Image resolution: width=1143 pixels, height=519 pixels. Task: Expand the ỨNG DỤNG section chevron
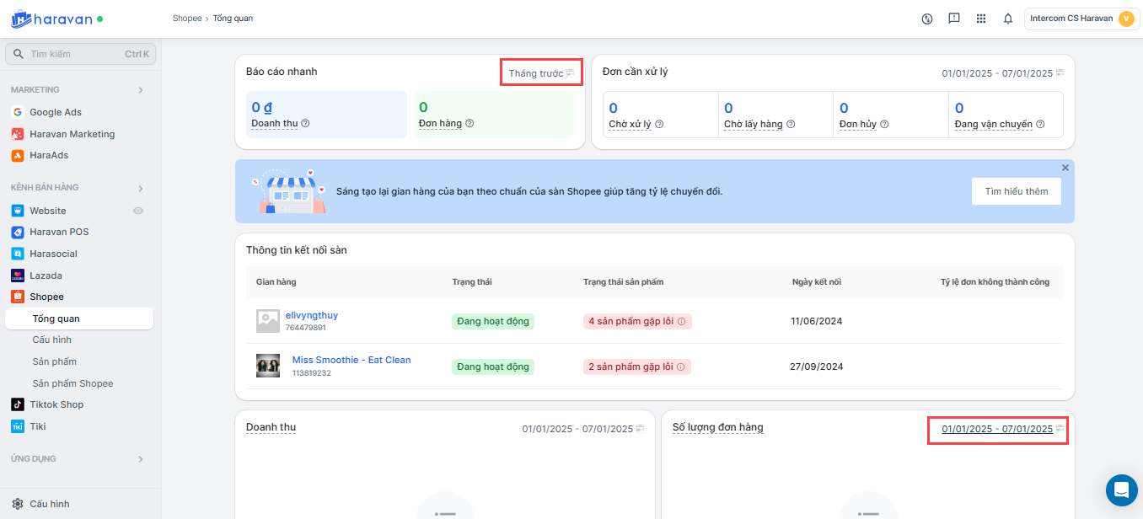coord(141,459)
